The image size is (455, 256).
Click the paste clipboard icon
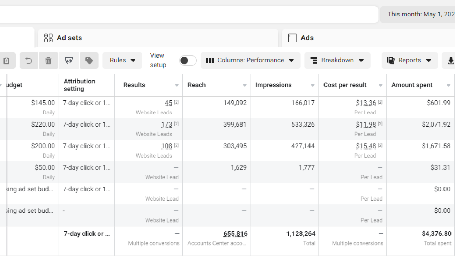(x=6, y=61)
